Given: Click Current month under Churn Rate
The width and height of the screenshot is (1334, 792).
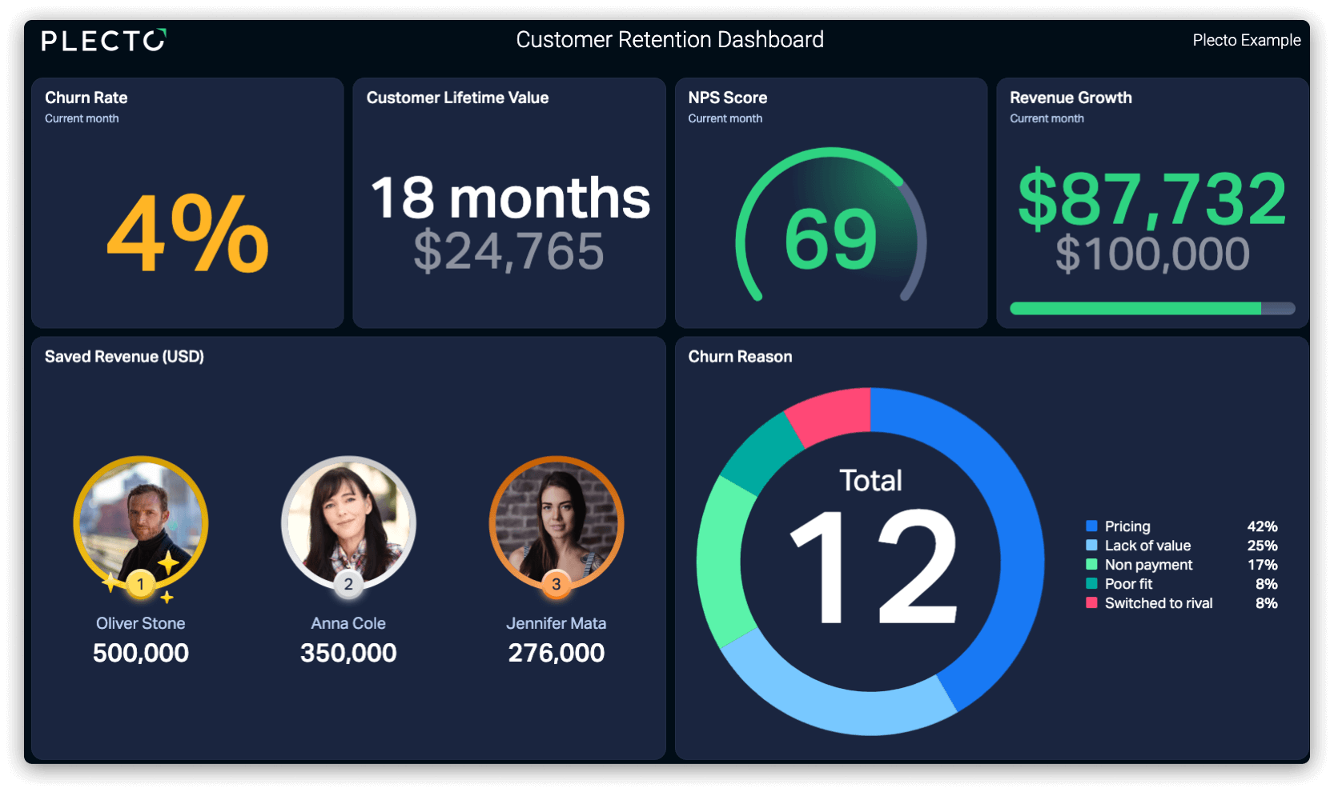Looking at the screenshot, I should click(82, 118).
